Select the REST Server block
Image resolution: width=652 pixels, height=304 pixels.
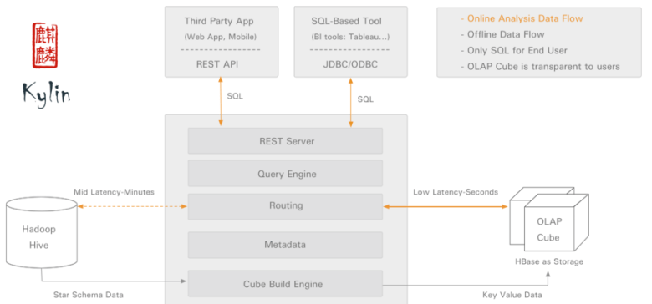(285, 141)
